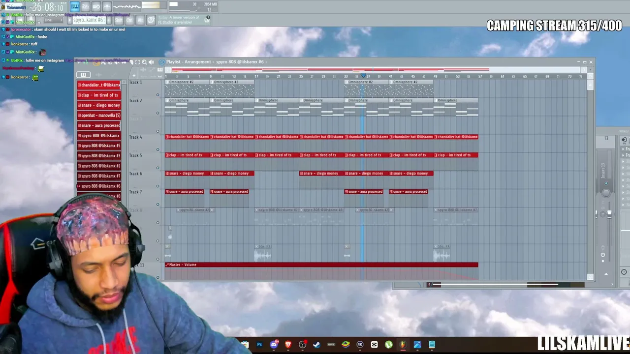Select snare - aura processed in picker

pos(99,125)
